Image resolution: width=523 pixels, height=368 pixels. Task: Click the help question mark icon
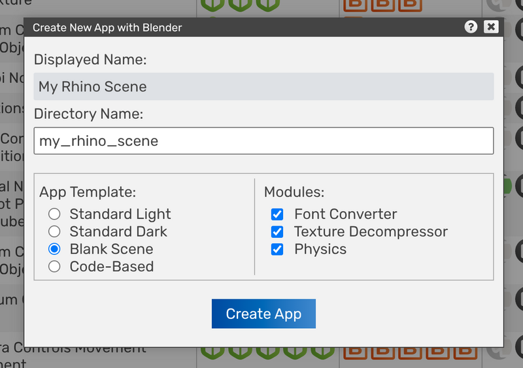[x=471, y=27]
